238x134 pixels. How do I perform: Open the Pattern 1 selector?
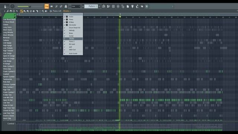coord(91,6)
